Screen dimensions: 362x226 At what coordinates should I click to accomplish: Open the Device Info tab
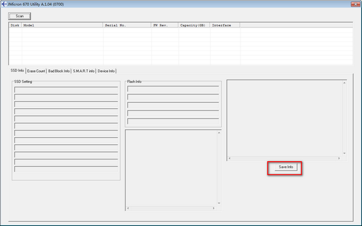[x=106, y=71]
